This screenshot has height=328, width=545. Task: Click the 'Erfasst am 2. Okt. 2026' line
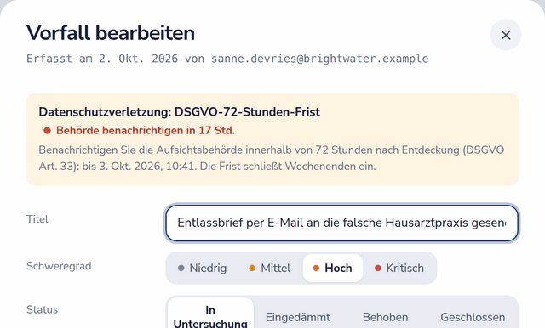227,59
